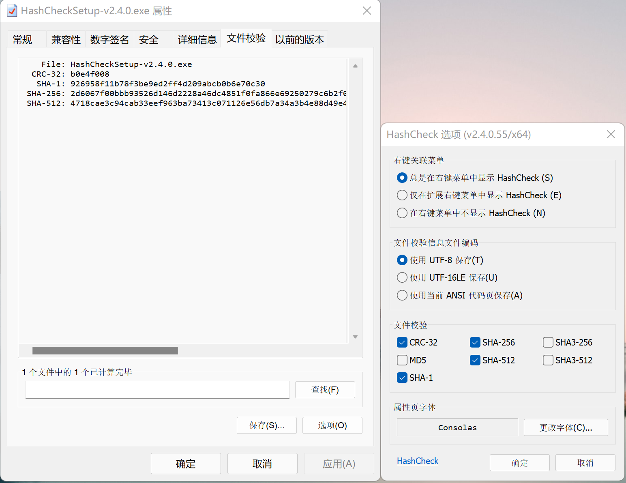Click the CRC-32 value b0e4f008
The height and width of the screenshot is (483, 626).
click(x=90, y=74)
